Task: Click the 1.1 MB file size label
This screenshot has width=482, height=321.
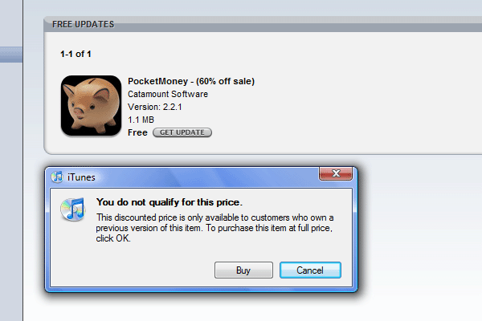Action: [141, 120]
